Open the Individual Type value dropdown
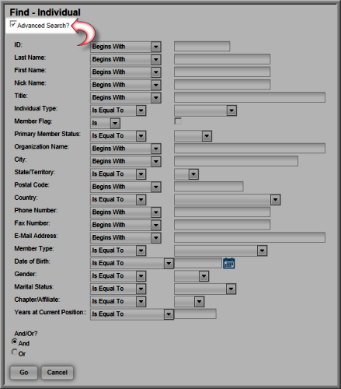This screenshot has height=389, width=341. pyautogui.click(x=205, y=110)
